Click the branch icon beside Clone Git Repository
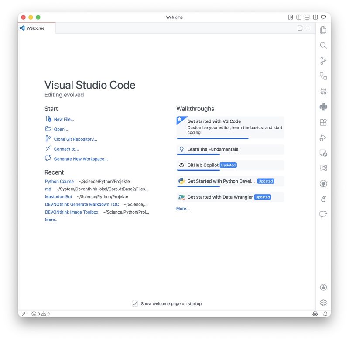The height and width of the screenshot is (341, 349). pos(48,138)
